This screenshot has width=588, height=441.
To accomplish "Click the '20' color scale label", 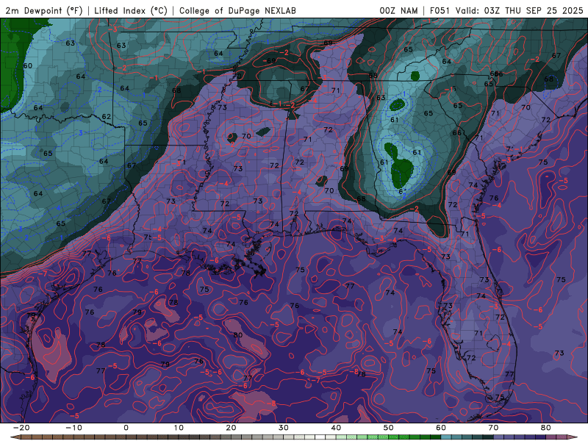I will point(231,428).
